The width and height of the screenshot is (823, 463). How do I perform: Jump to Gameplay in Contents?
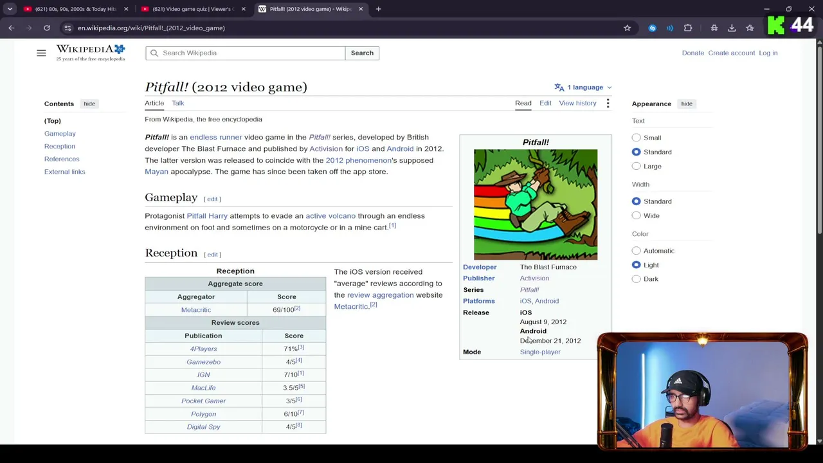tap(60, 134)
